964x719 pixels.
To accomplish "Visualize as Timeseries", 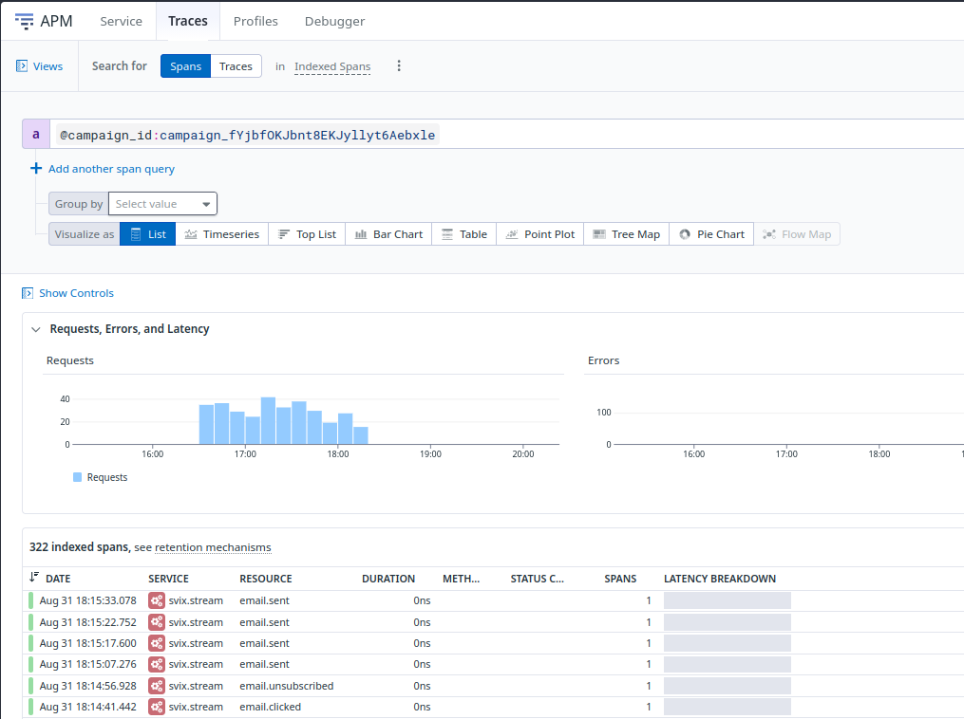I will tap(222, 234).
